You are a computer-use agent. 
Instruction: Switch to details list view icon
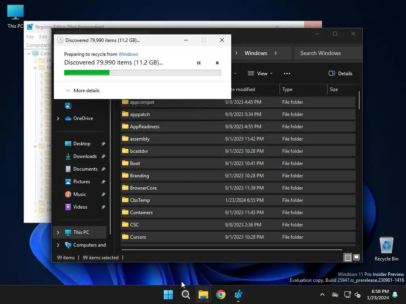coord(348,257)
